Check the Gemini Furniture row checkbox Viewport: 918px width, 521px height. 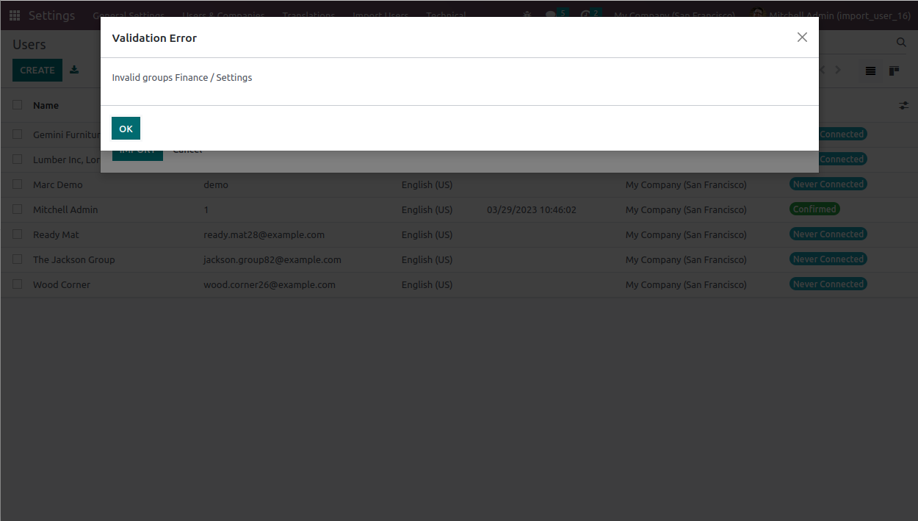click(x=18, y=134)
